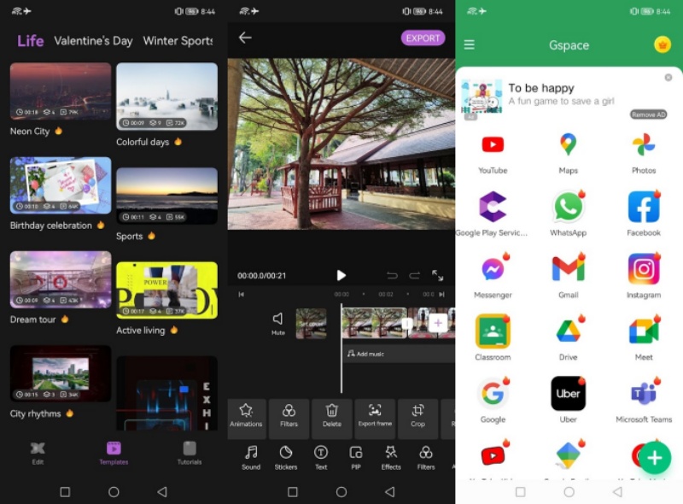Redo the last edit
Viewport: 683px width, 504px height.
coord(414,275)
